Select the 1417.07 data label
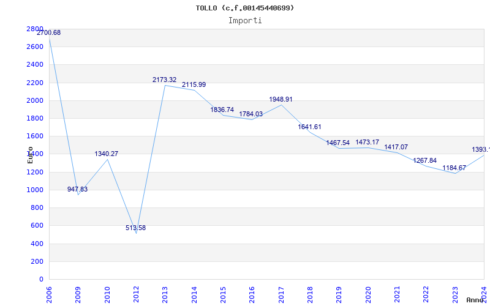The height and width of the screenshot is (306, 490). click(x=396, y=147)
